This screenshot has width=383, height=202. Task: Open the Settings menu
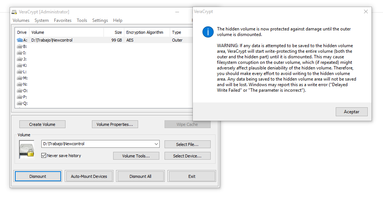100,20
